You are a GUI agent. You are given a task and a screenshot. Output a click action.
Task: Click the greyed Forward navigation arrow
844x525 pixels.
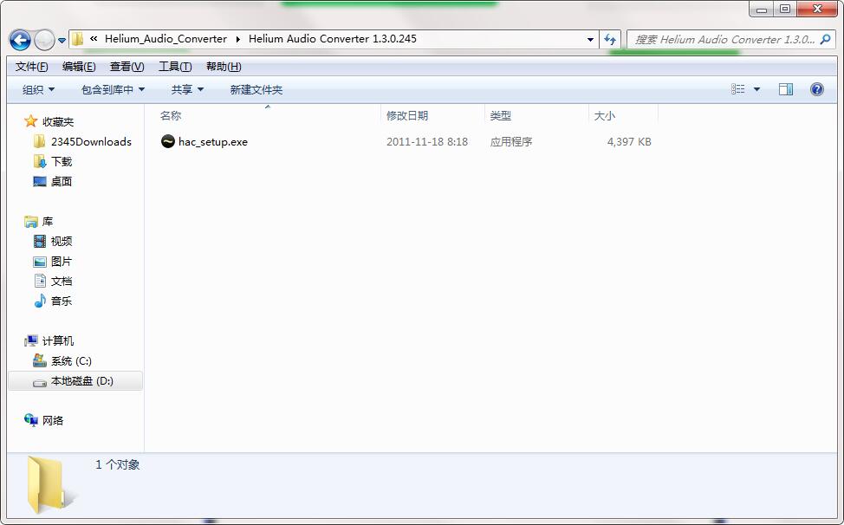[44, 39]
